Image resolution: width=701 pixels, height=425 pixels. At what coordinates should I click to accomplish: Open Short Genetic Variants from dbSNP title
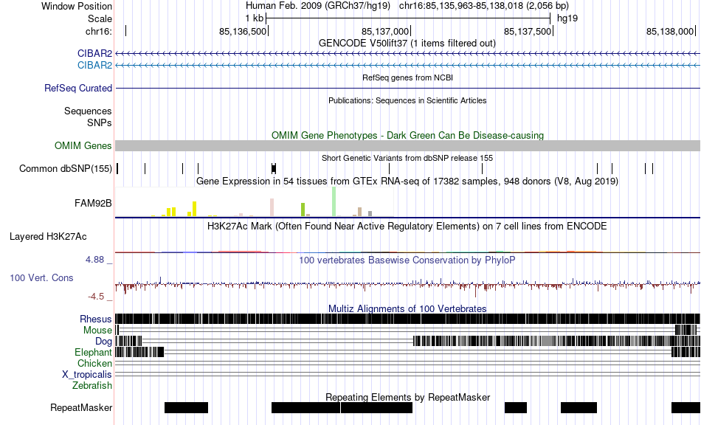pos(407,158)
